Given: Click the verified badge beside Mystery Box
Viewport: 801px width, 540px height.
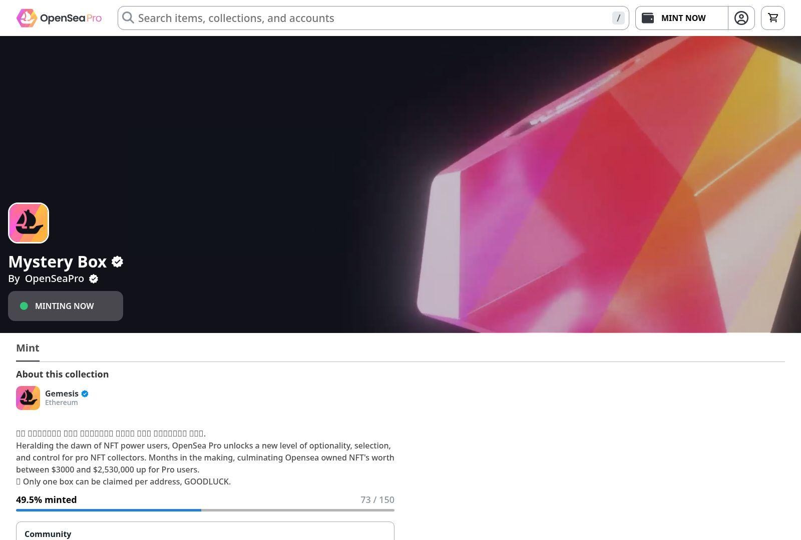Looking at the screenshot, I should click(118, 261).
